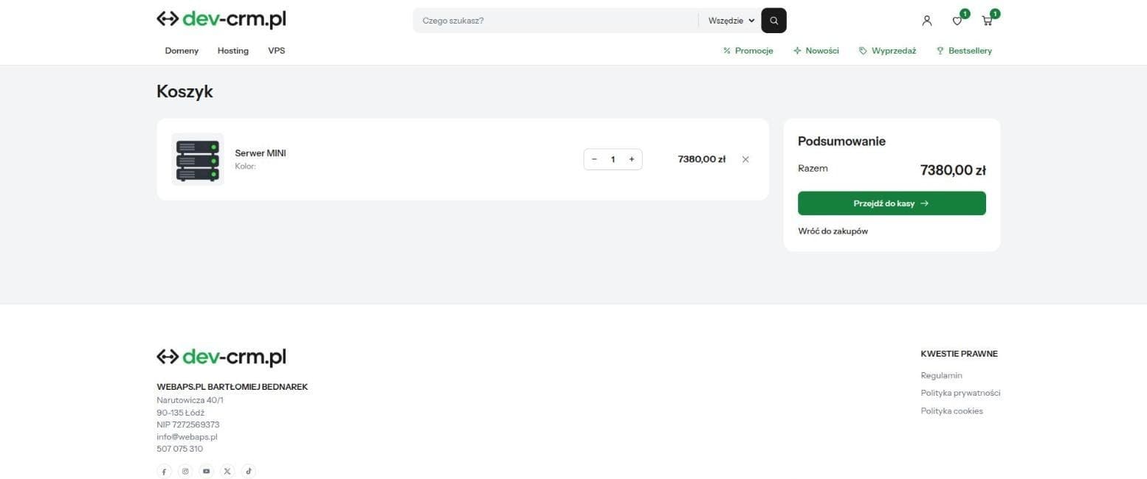
Task: Decrease Serwer MINI quantity with minus
Action: [594, 159]
